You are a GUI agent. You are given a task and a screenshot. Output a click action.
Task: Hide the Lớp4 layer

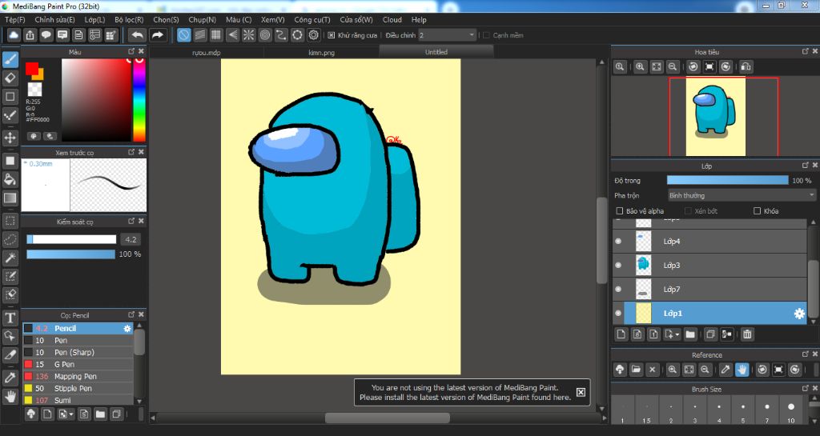point(618,242)
